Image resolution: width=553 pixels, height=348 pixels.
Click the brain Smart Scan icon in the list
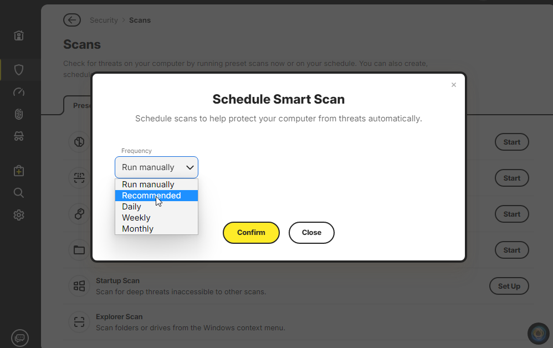click(79, 142)
